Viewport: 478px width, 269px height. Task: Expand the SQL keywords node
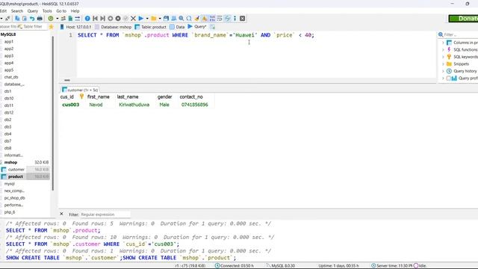click(x=443, y=57)
